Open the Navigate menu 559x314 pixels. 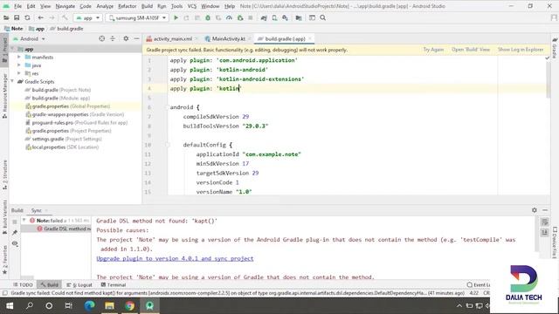tap(66, 6)
